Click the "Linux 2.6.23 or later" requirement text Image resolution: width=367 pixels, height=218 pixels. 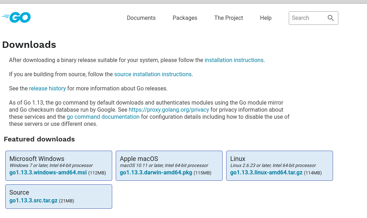tap(273, 166)
